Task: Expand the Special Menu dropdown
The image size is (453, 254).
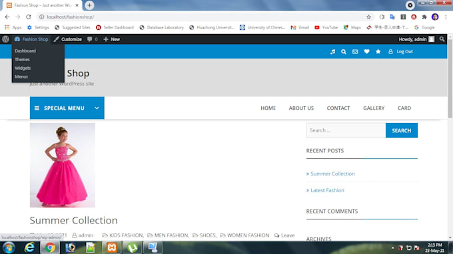Action: [67, 108]
